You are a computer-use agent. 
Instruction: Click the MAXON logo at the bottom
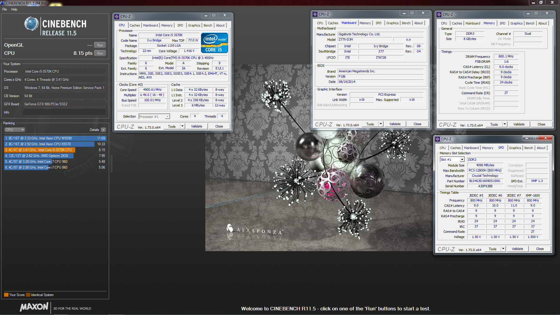coord(34,307)
